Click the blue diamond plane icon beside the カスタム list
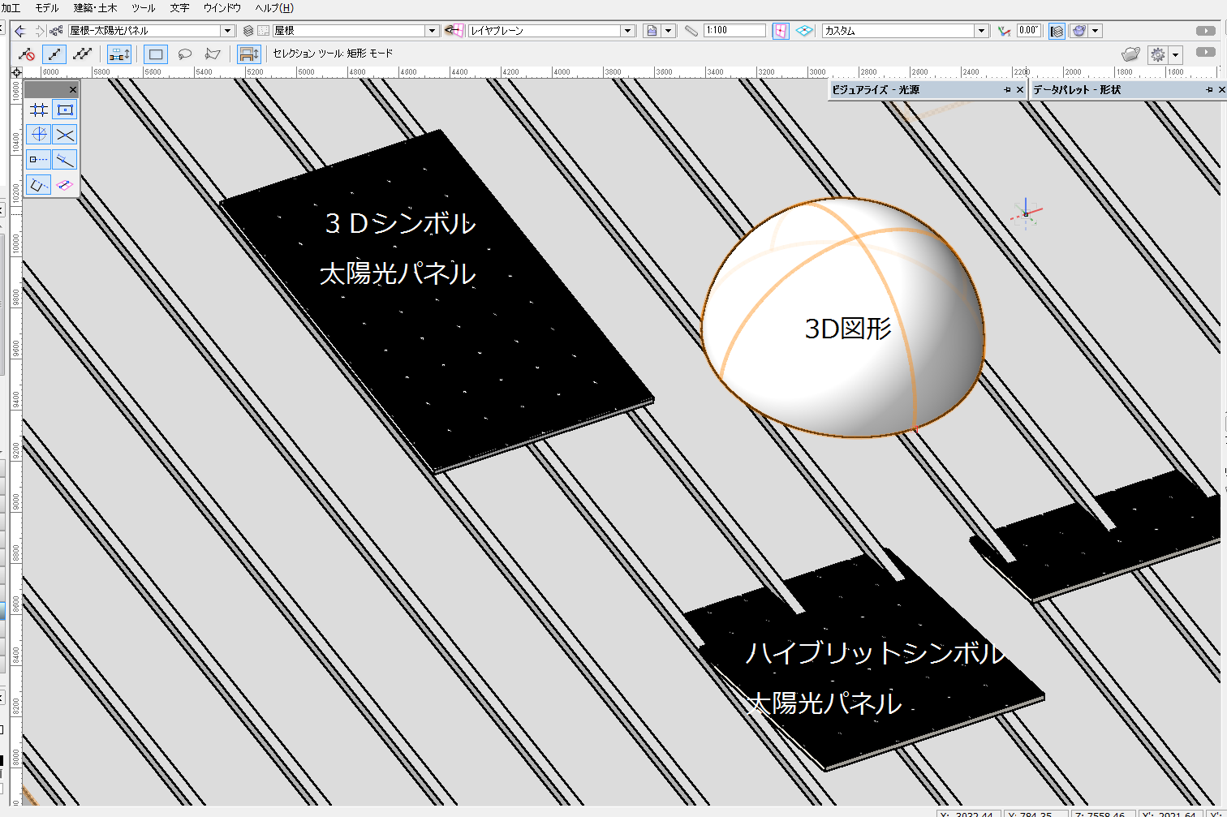The height and width of the screenshot is (817, 1227). point(804,31)
